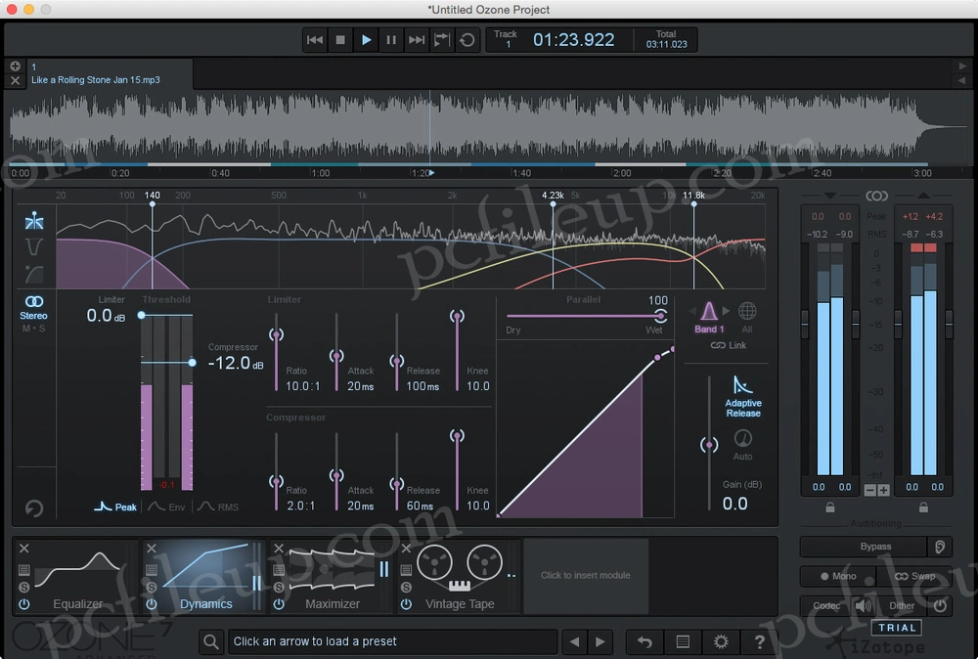Viewport: 978px width, 659px height.
Task: Click the ear icon beside Bypass
Action: coord(939,548)
